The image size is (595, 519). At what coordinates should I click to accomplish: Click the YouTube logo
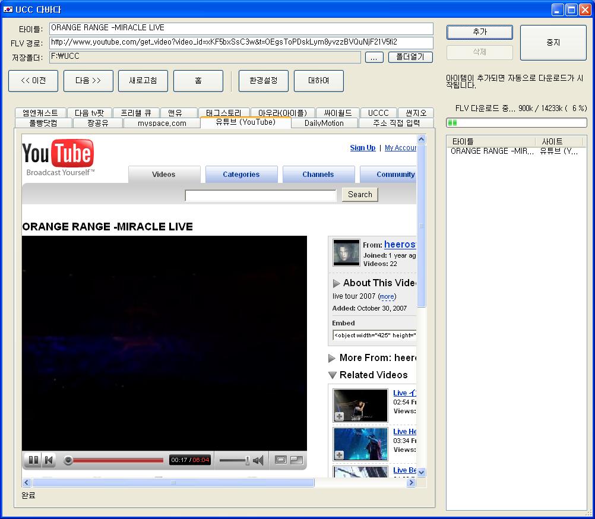58,157
